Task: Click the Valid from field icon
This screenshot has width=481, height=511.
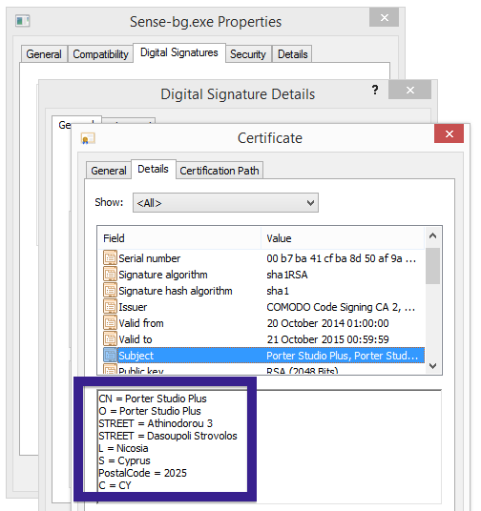Action: pyautogui.click(x=110, y=323)
